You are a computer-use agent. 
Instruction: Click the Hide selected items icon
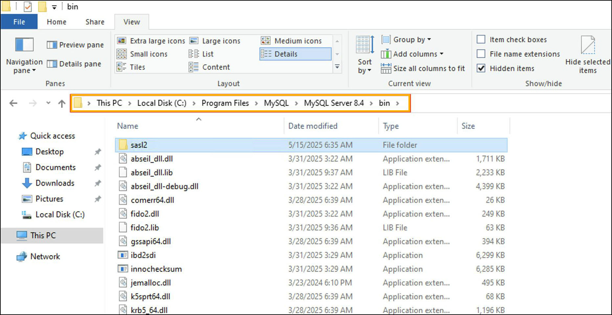(587, 45)
